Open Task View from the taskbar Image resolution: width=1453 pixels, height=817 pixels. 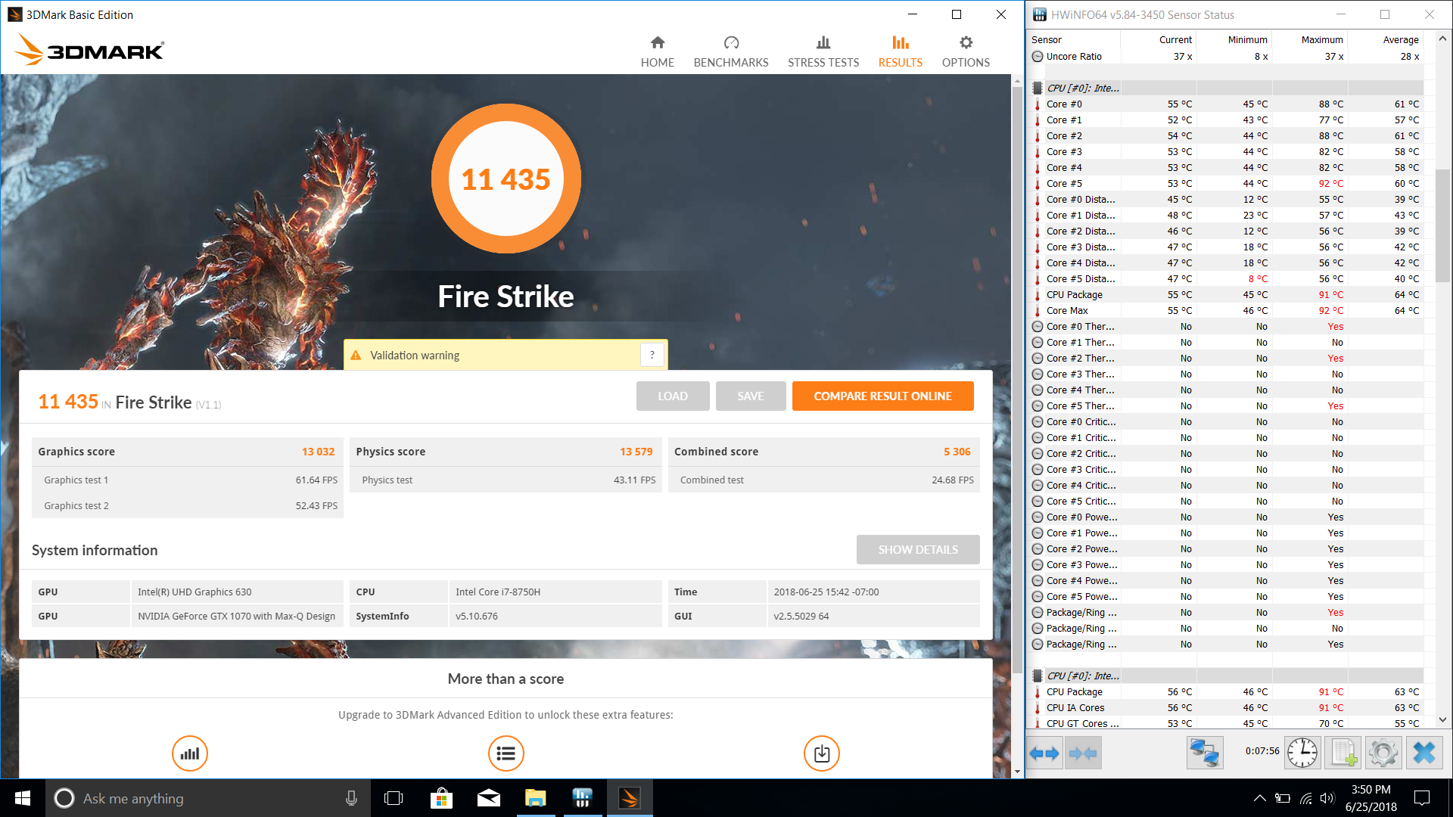[394, 798]
